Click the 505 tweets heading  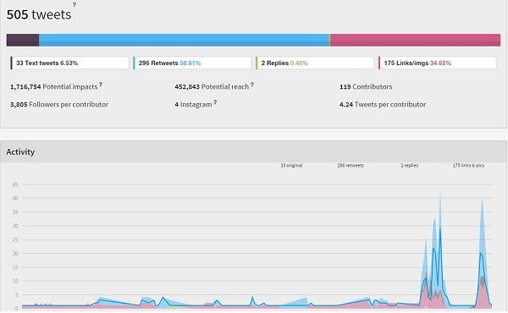tap(39, 14)
